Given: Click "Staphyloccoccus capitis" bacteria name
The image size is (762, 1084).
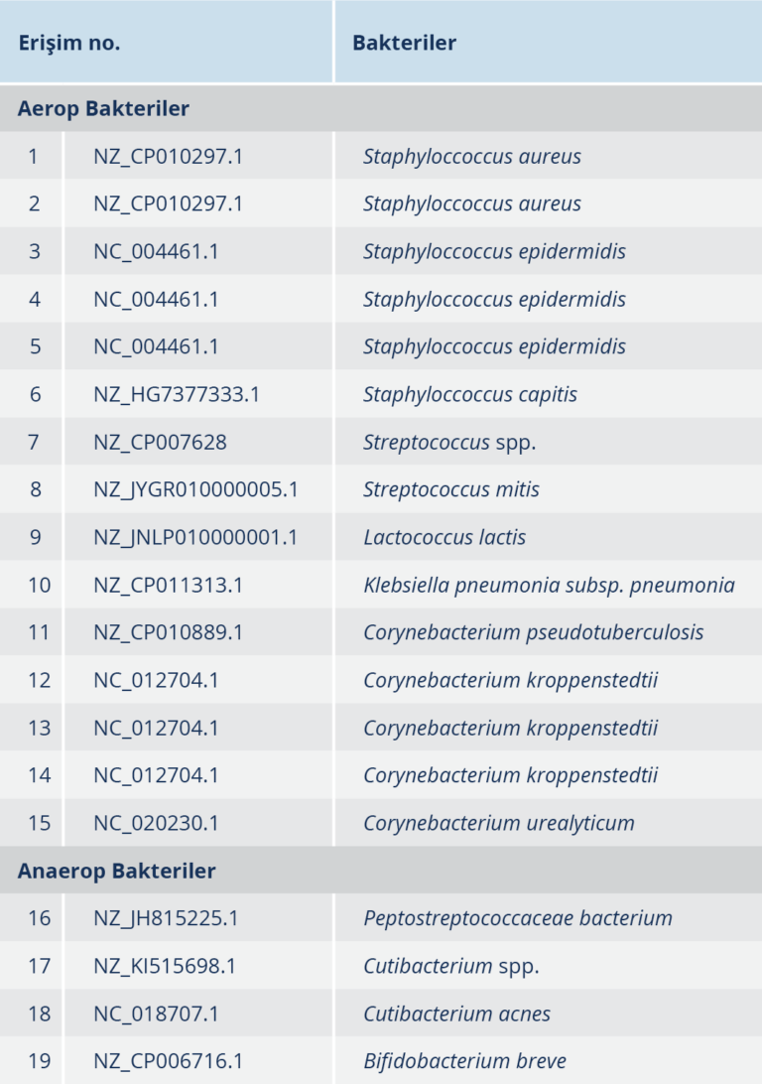Looking at the screenshot, I should (469, 394).
